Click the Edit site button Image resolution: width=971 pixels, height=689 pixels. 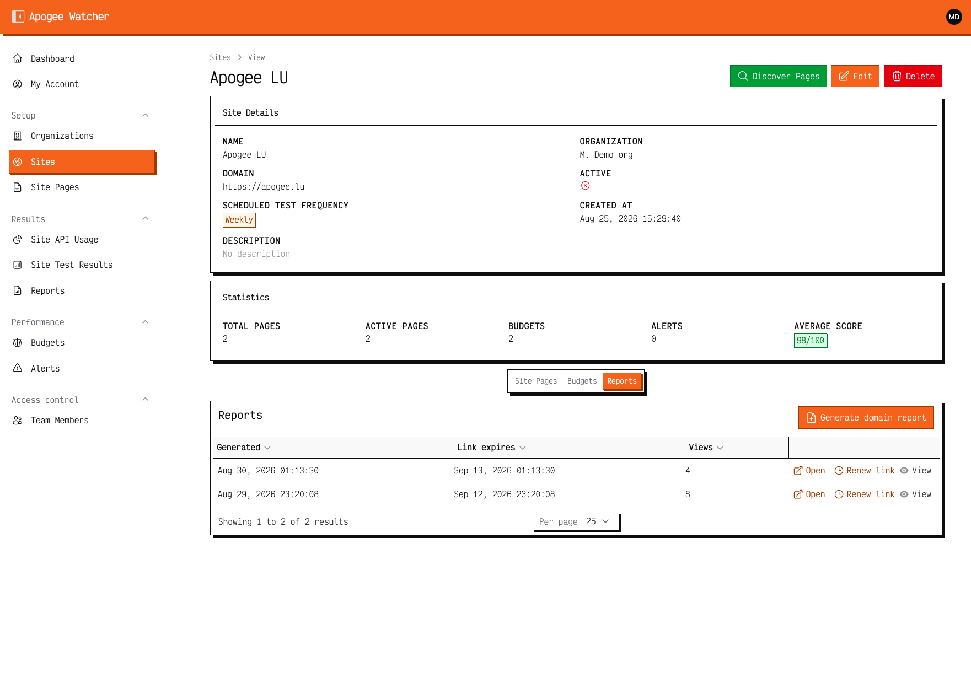tap(855, 76)
